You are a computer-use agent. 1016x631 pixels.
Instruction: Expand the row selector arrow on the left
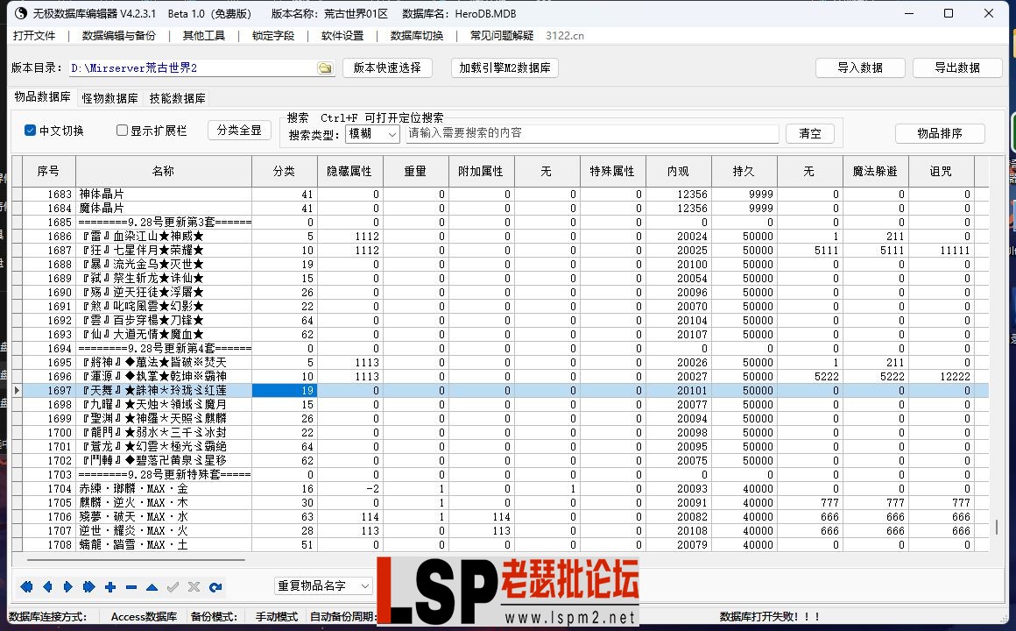coord(16,390)
